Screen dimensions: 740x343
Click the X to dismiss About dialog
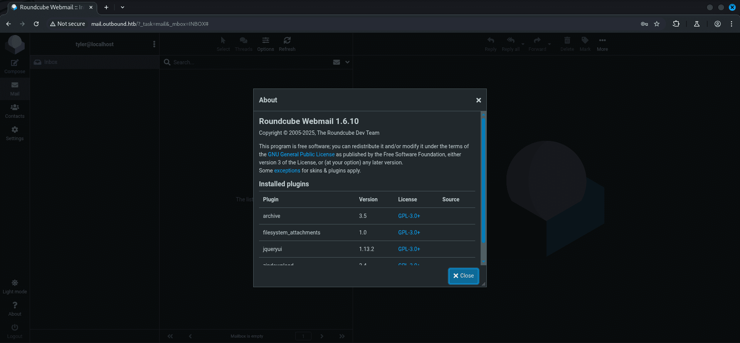(x=478, y=100)
